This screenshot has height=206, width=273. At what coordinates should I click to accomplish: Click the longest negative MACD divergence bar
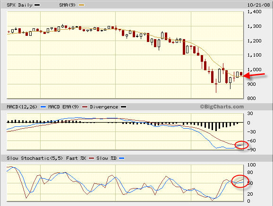click(x=216, y=127)
